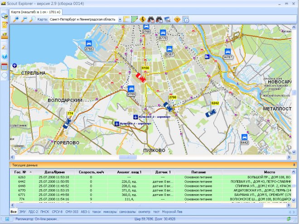
Task: Click the vehicle truck icon in sidebar
Action: (x=5, y=17)
